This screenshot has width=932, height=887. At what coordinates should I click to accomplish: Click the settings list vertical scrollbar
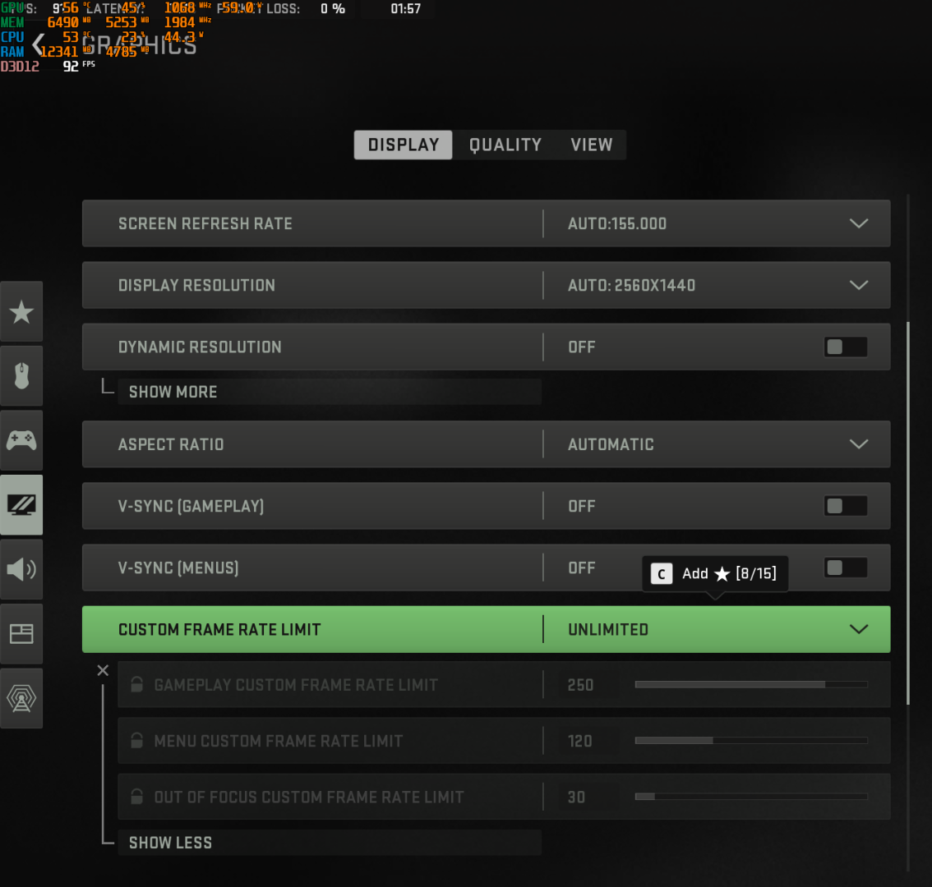click(x=907, y=513)
